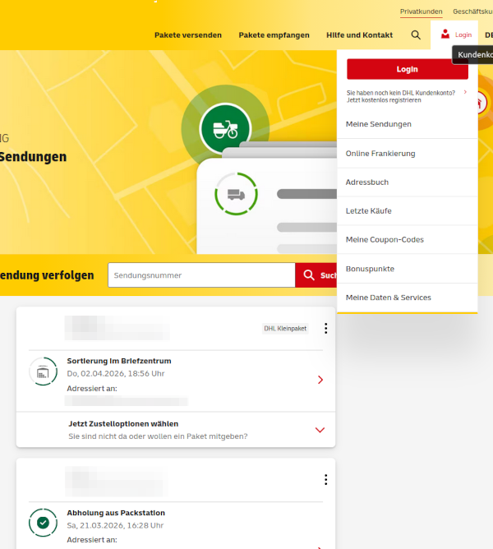493x549 pixels.
Task: Focus the Sendungsnummer input field
Action: (201, 275)
